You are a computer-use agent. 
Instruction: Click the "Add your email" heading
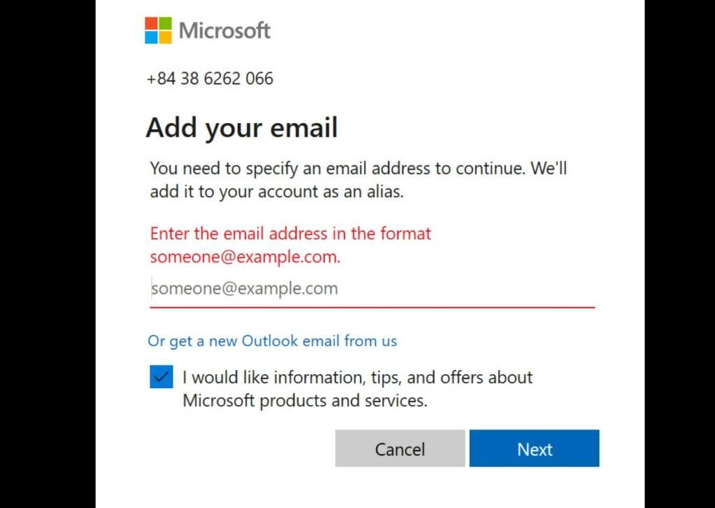tap(242, 128)
